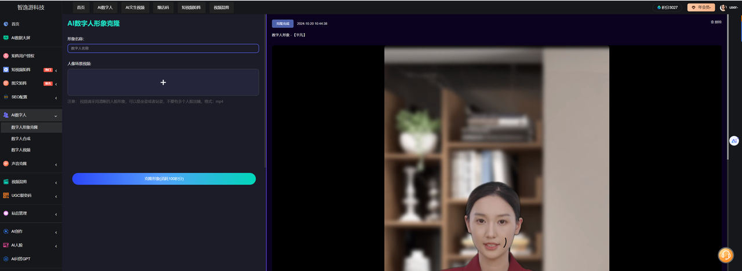Expand the 声音克隆 sidebar menu

[56, 164]
